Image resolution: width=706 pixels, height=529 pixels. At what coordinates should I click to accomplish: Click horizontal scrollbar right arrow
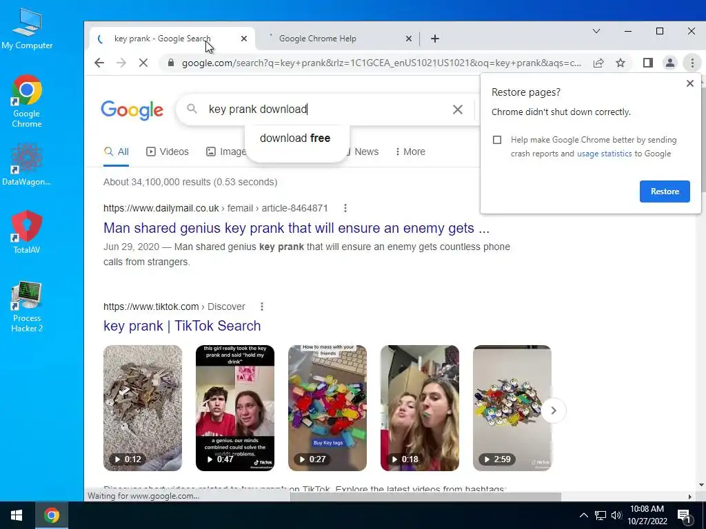[x=689, y=497]
